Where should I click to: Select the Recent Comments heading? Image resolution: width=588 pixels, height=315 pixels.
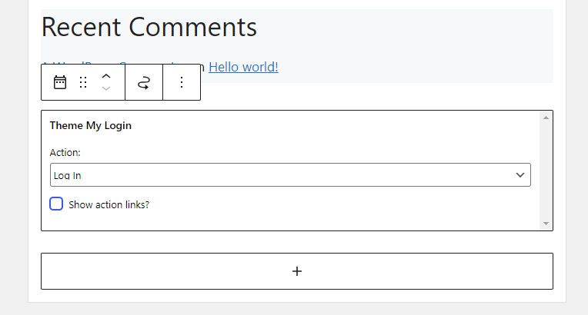149,27
